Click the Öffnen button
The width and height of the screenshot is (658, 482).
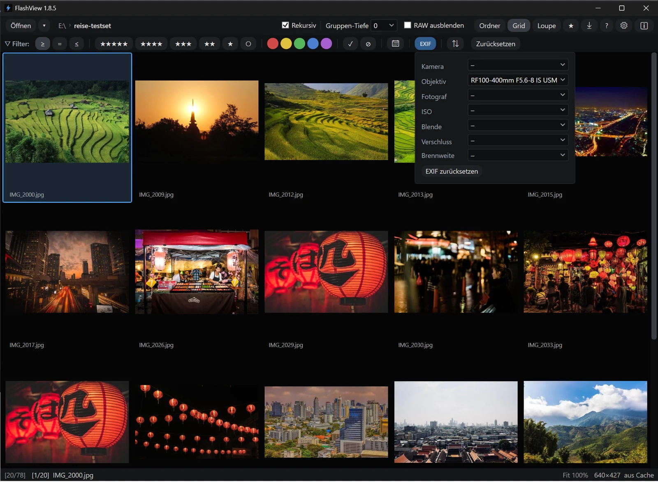point(21,25)
